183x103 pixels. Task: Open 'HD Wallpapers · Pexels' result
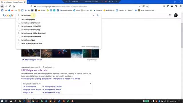[34, 70]
